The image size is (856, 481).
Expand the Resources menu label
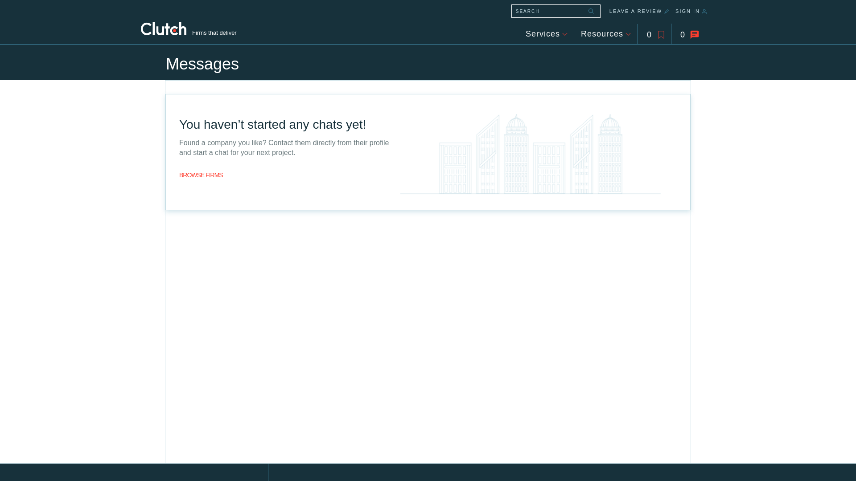coord(601,34)
